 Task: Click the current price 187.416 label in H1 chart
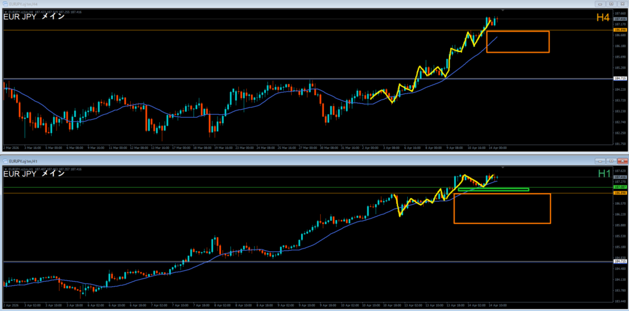pyautogui.click(x=620, y=177)
